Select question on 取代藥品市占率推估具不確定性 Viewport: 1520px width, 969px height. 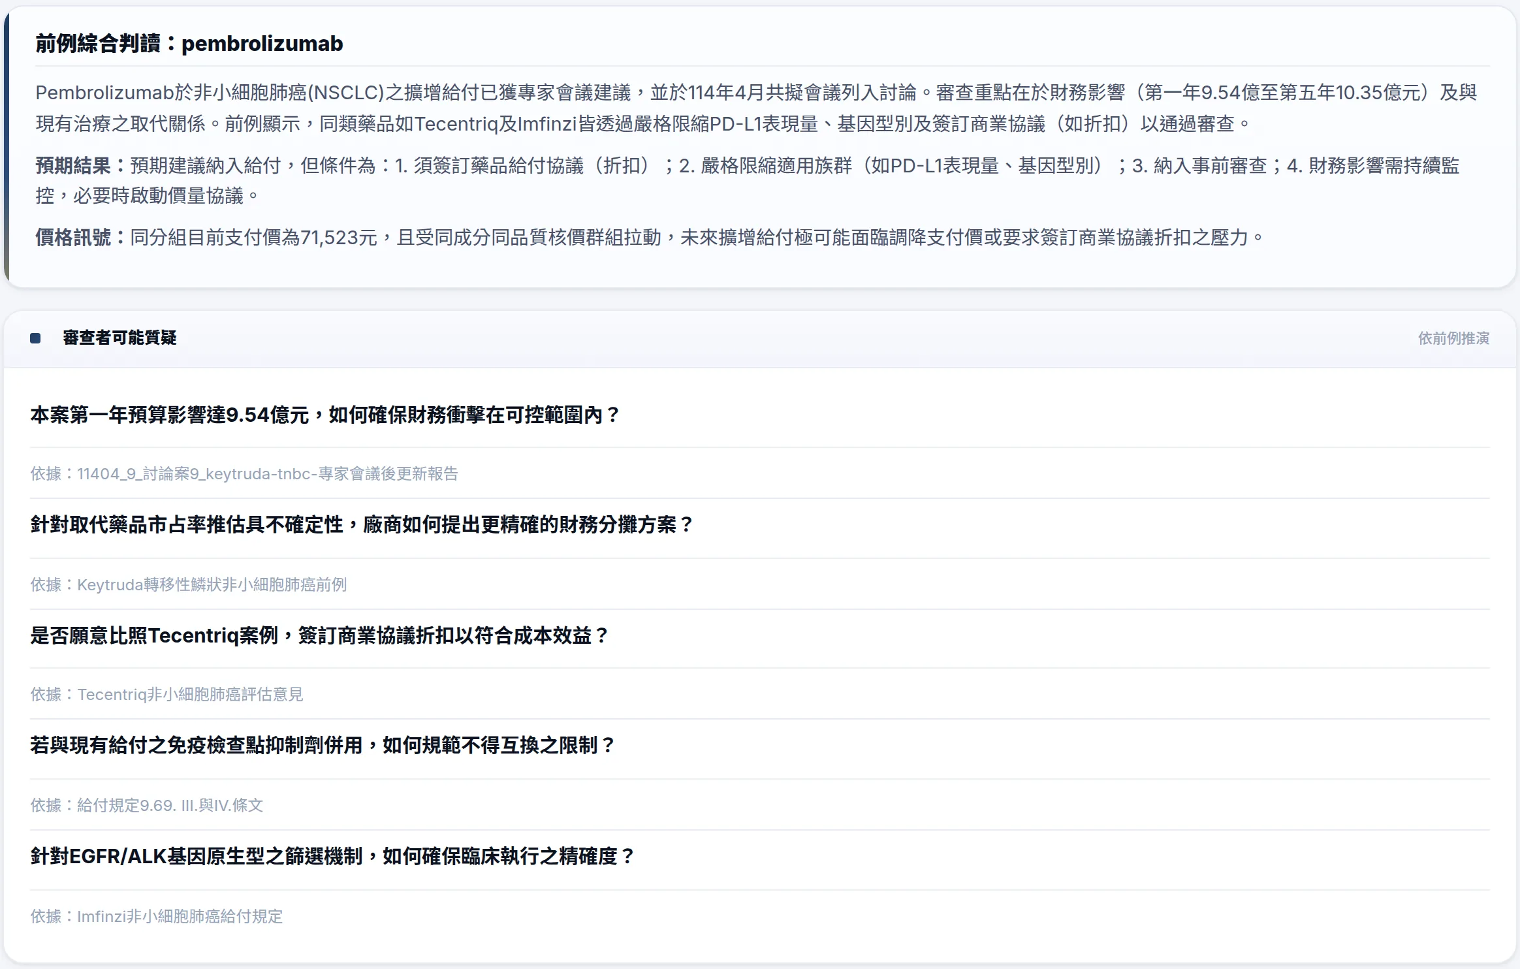tap(362, 524)
